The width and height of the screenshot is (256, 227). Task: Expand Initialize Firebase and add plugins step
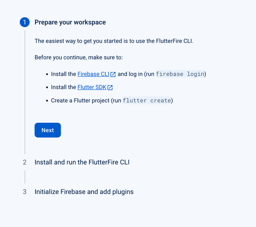coord(84,192)
